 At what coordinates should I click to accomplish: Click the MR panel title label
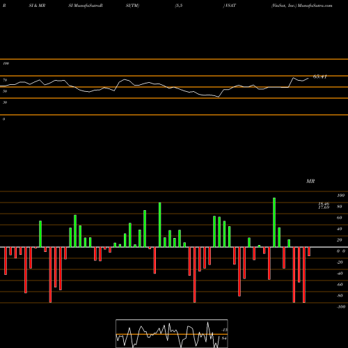[310, 181]
